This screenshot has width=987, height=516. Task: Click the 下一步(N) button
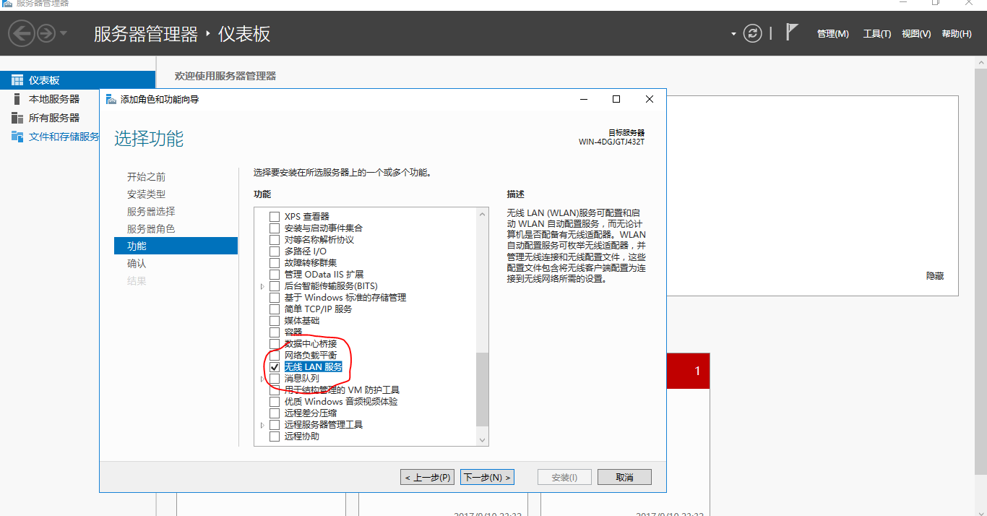point(488,477)
